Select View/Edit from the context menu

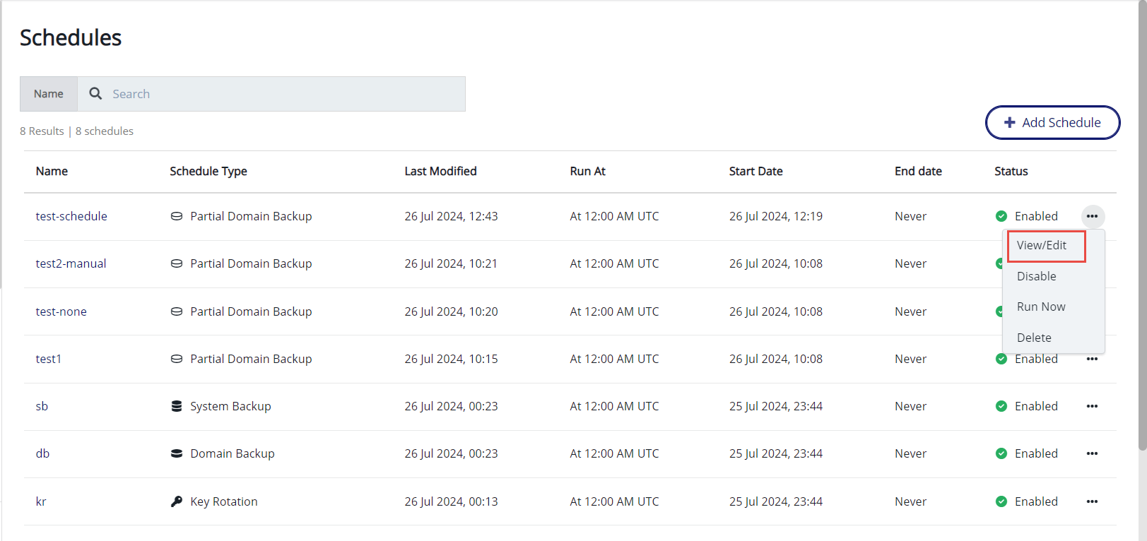click(x=1042, y=246)
